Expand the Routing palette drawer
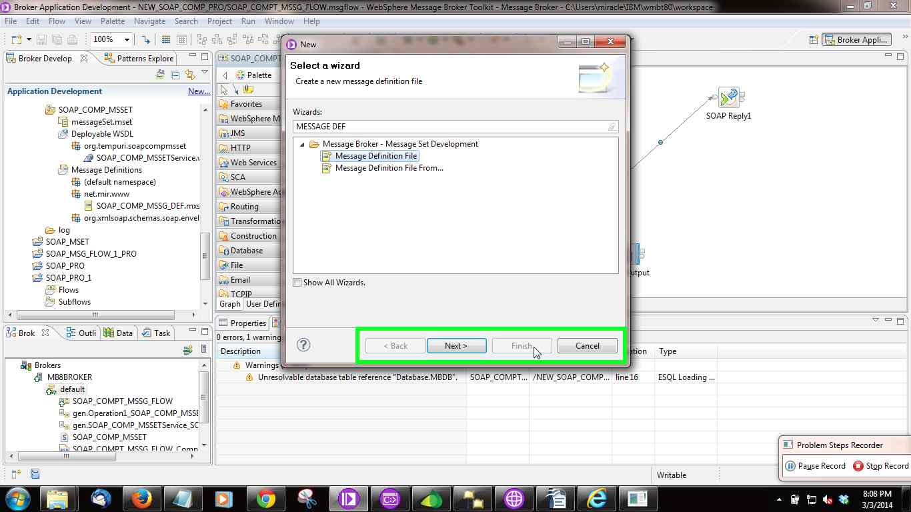Image resolution: width=911 pixels, height=512 pixels. coord(249,207)
